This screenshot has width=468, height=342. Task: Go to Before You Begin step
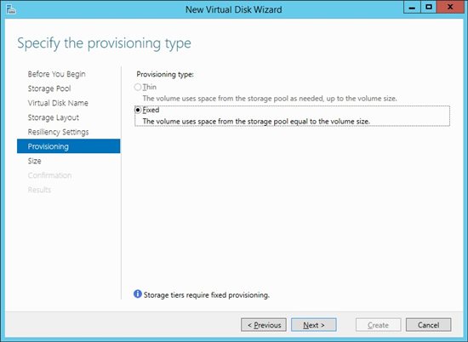point(56,74)
